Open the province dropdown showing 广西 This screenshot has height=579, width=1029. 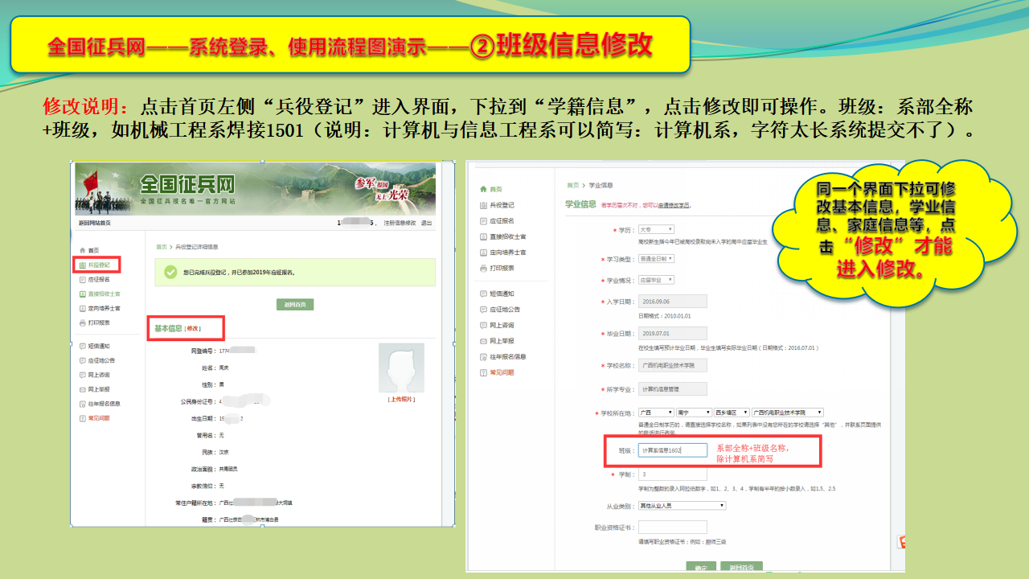(654, 413)
